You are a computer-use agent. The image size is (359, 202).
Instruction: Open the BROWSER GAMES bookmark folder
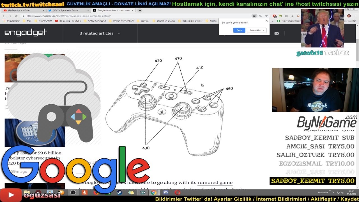(164, 21)
